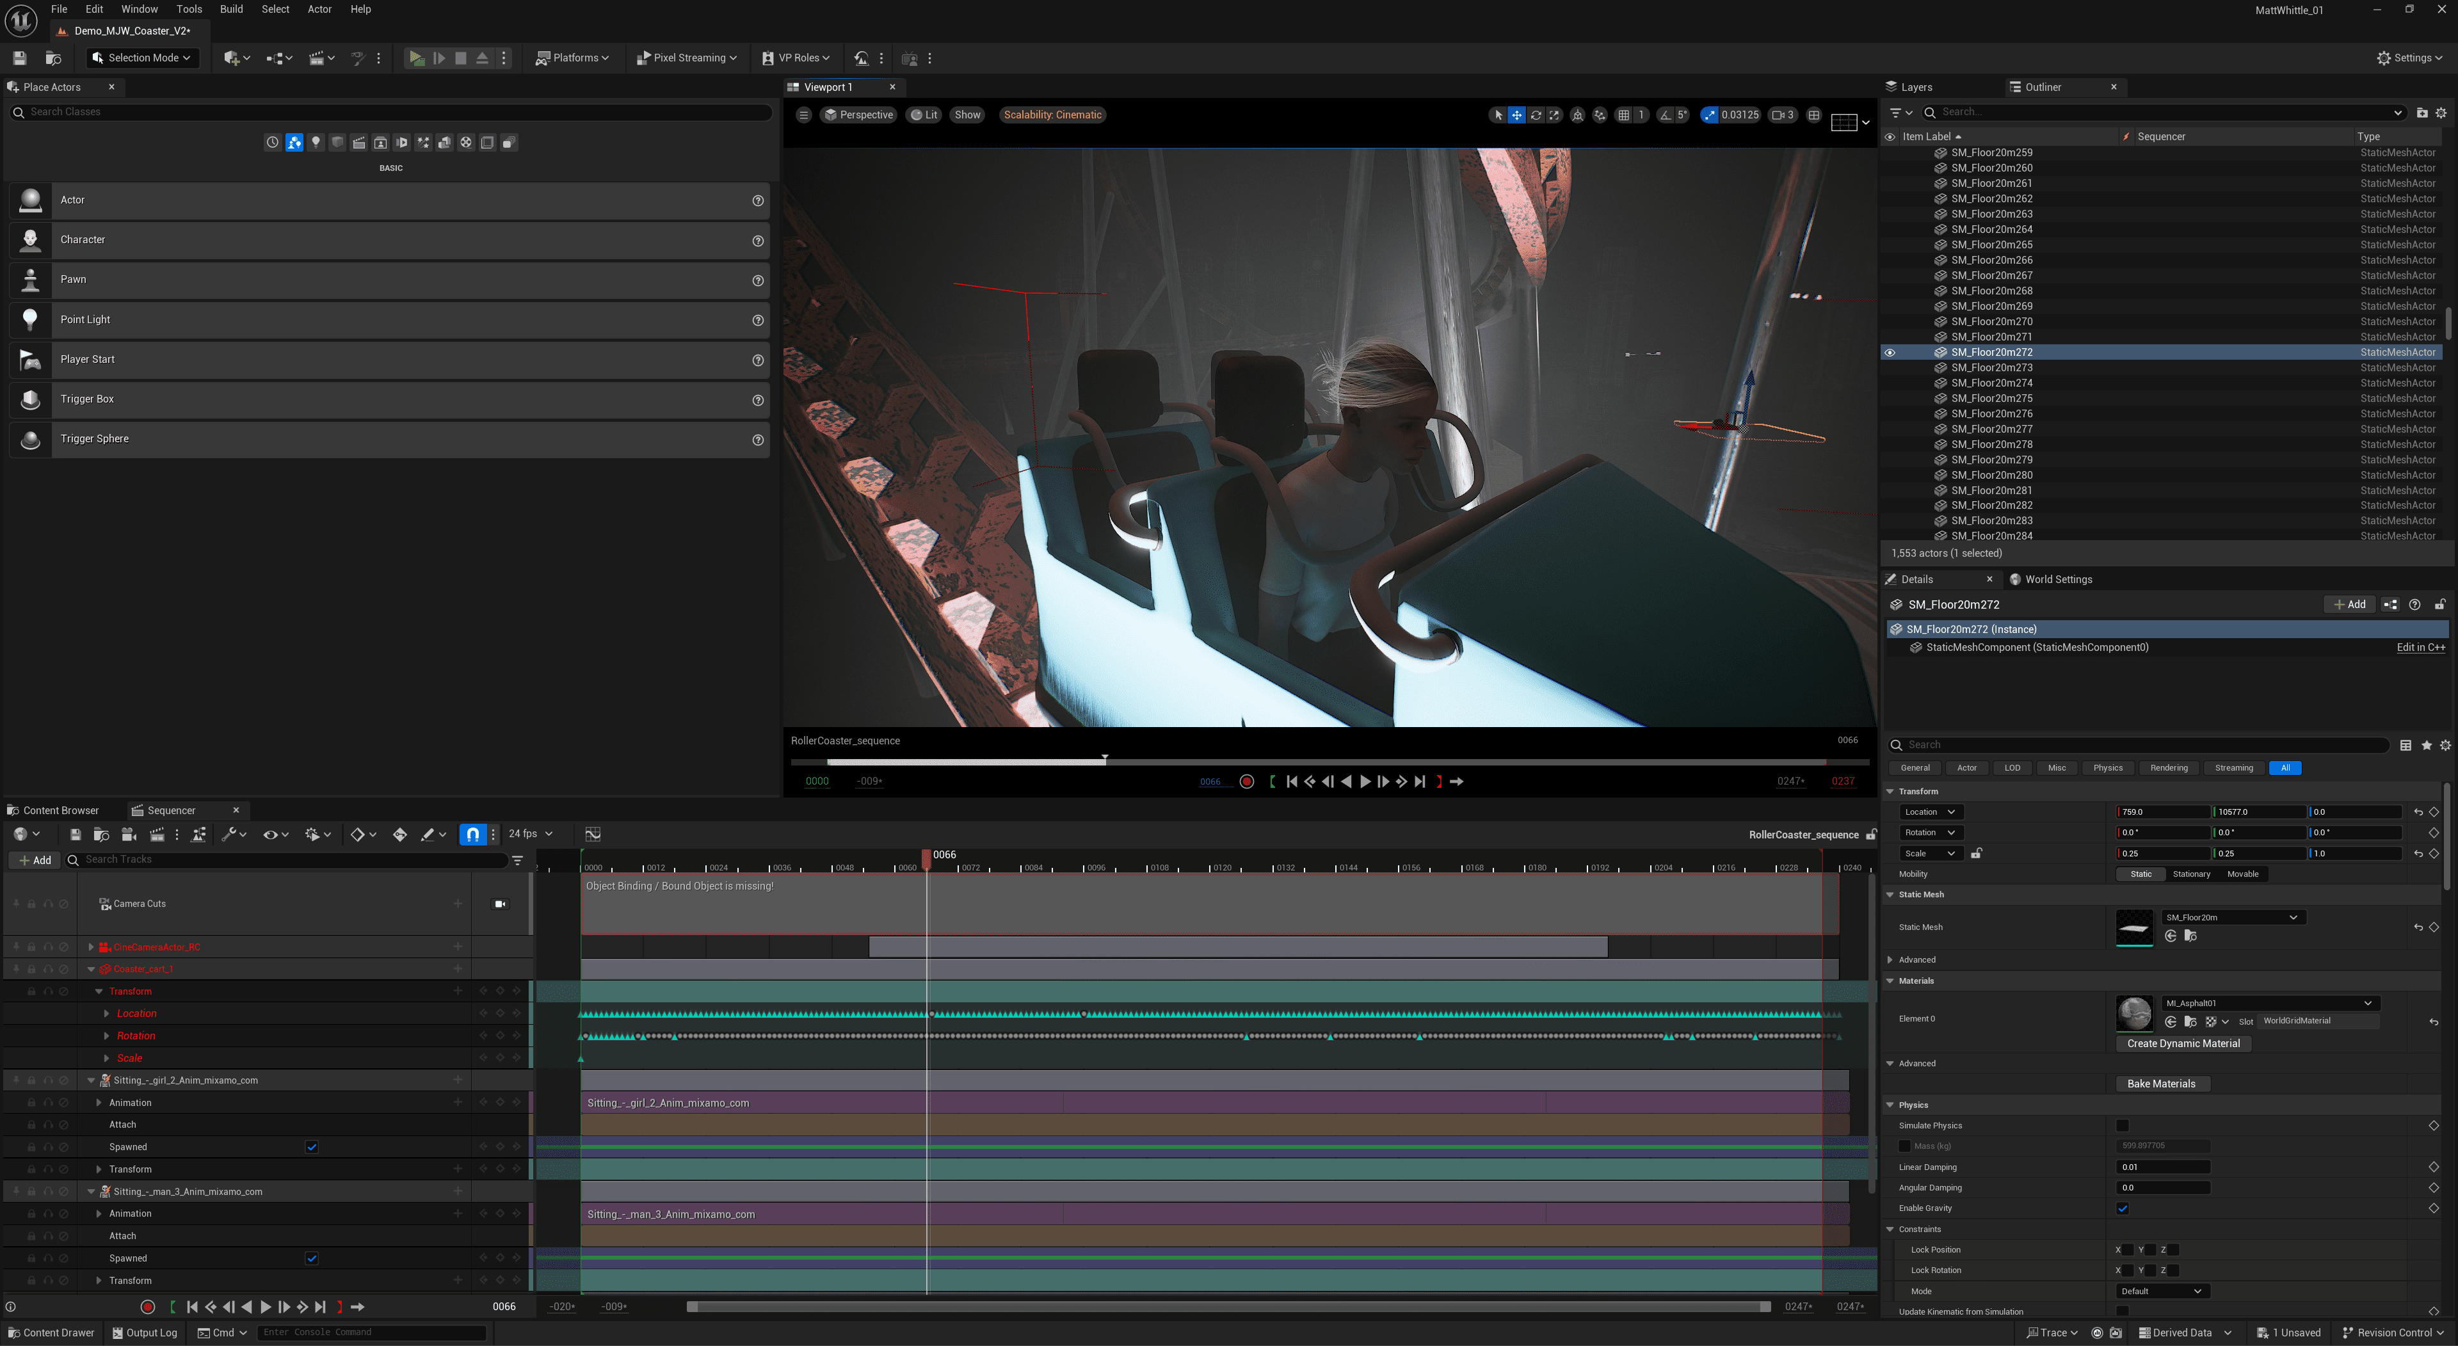The image size is (2458, 1346).
Task: Click the Play level button in toolbar
Action: (417, 58)
